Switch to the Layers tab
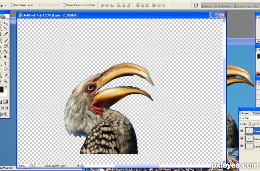 point(246,113)
